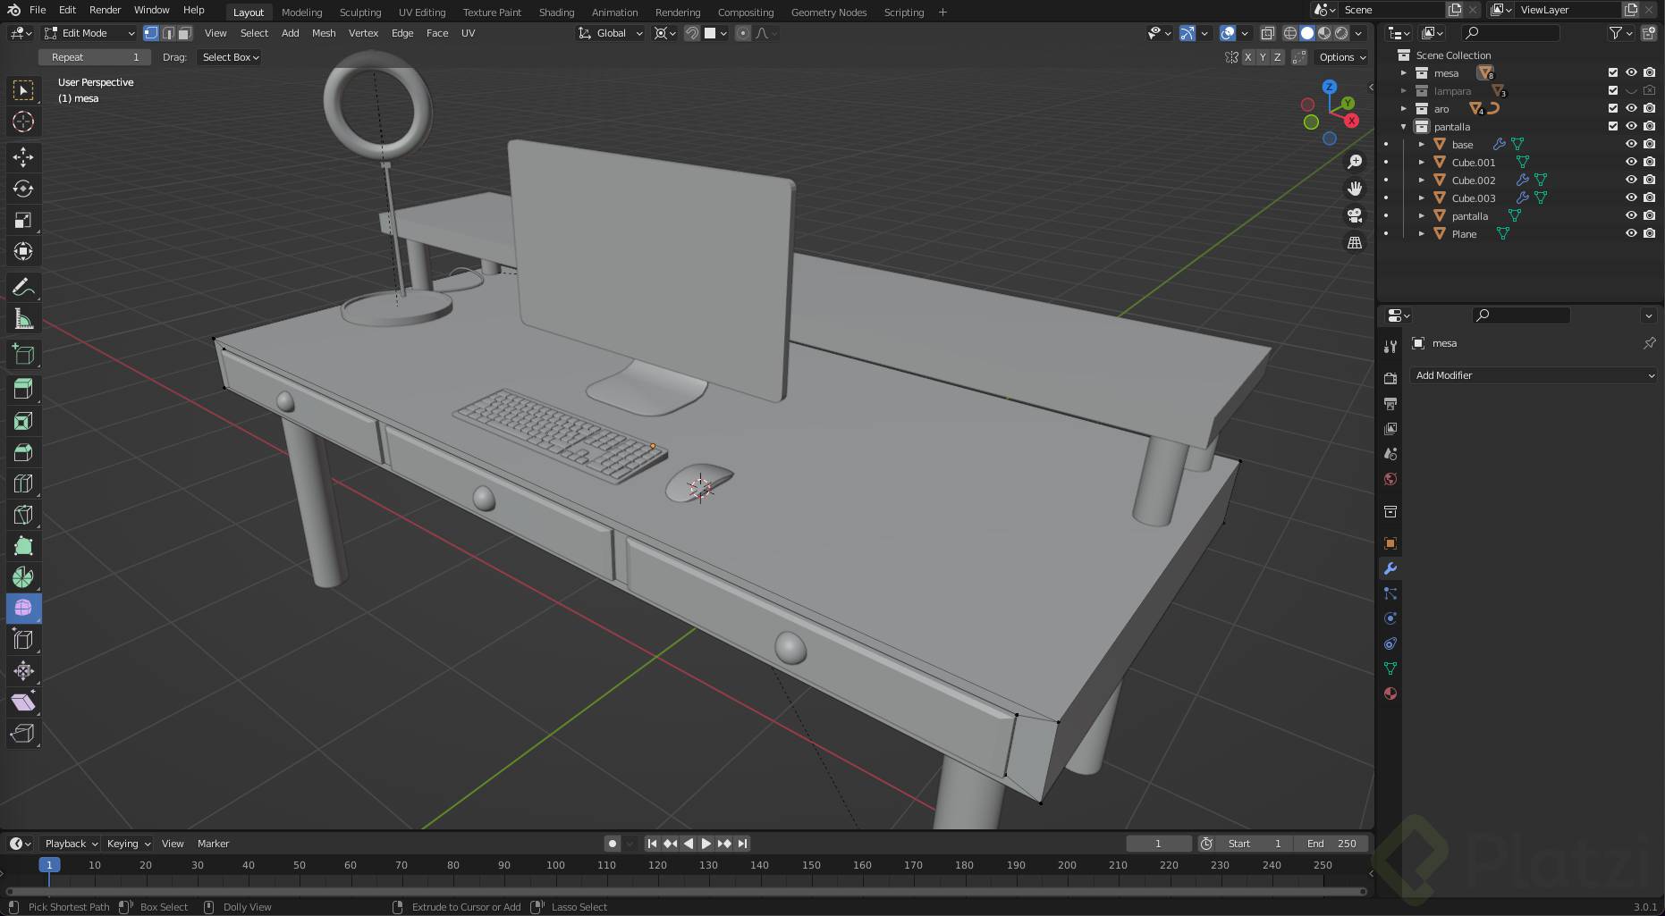Toggle visibility of the aro collection
Image resolution: width=1665 pixels, height=916 pixels.
(x=1631, y=108)
